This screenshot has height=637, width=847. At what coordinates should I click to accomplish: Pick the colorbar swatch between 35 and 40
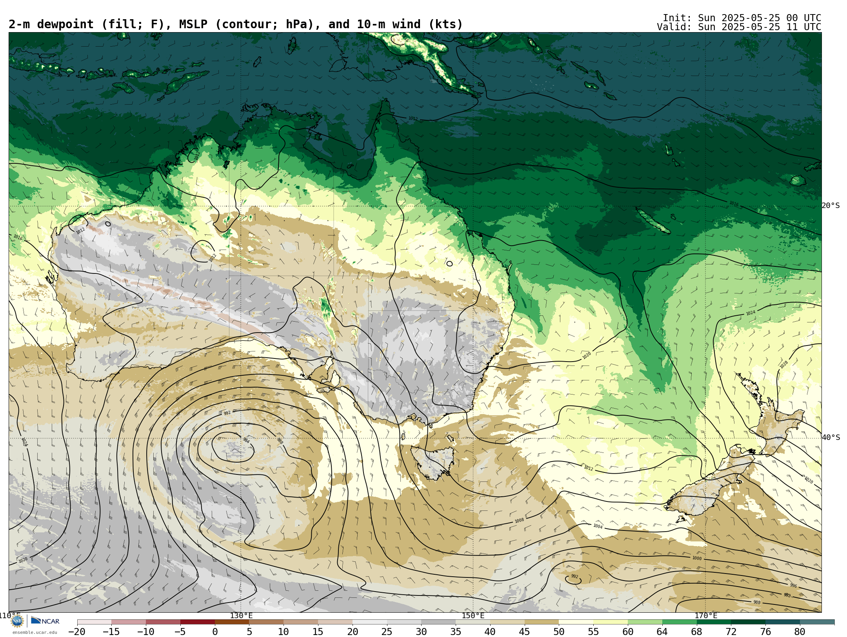(473, 622)
